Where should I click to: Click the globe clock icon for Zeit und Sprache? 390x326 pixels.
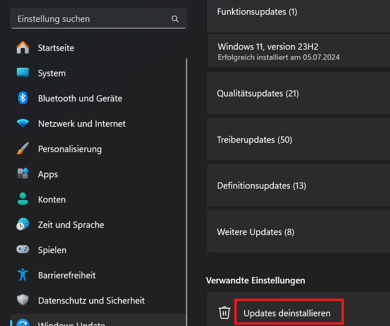point(23,224)
